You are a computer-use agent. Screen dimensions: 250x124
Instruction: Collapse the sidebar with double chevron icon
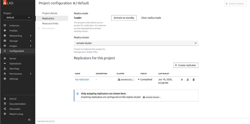[29, 120]
